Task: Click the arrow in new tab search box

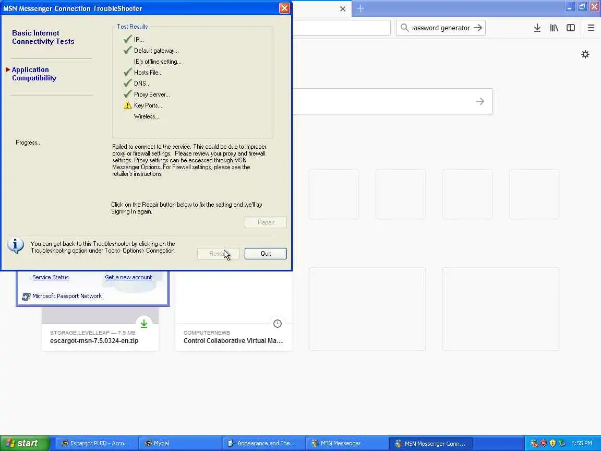Action: click(480, 101)
